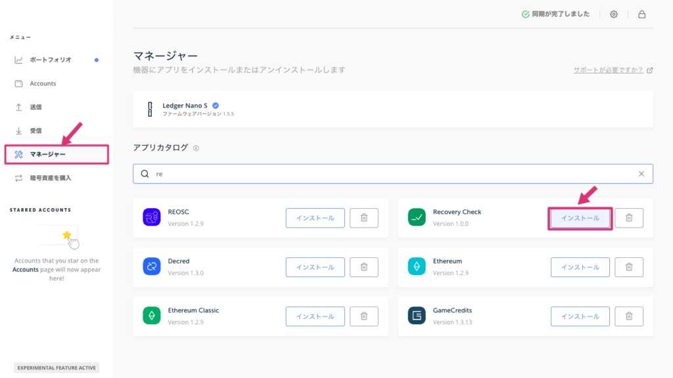
Task: Click the Manager tools icon
Action: click(18, 154)
